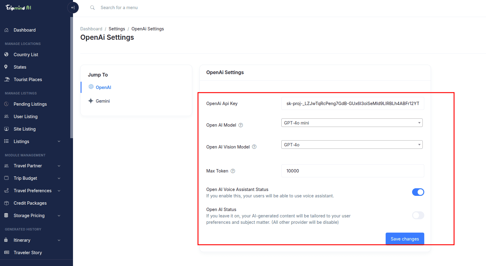Screen dimensions: 486x266
Task: Open the Settings breadcrumb link
Action: (117, 29)
